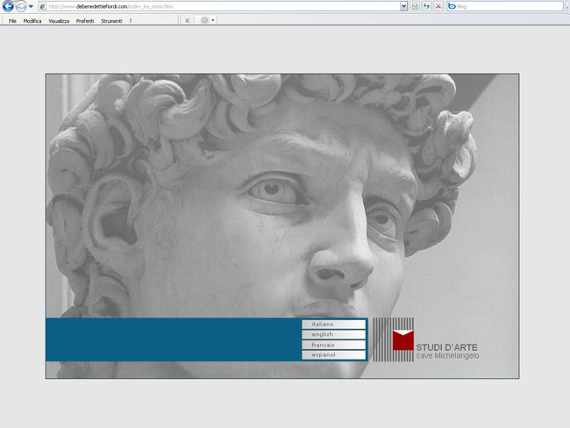
Task: Choose the francais language button
Action: 334,345
